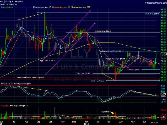Screen dimensions: 167x125
Task: Click the Jan 2016 label on the time axis
Action: 86,123
